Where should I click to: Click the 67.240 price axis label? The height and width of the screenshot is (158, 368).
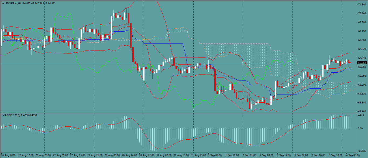[x=362, y=58]
